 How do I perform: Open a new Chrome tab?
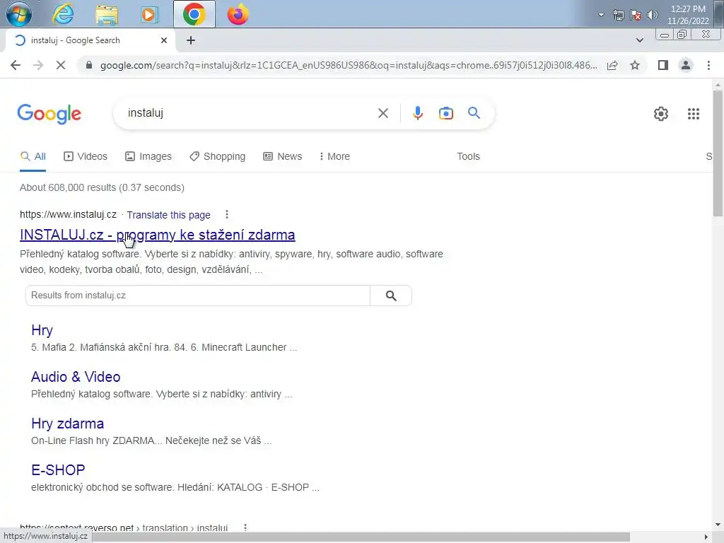[x=191, y=40]
